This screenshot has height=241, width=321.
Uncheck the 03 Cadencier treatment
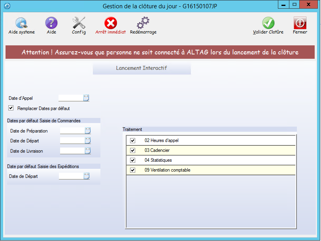coord(133,150)
